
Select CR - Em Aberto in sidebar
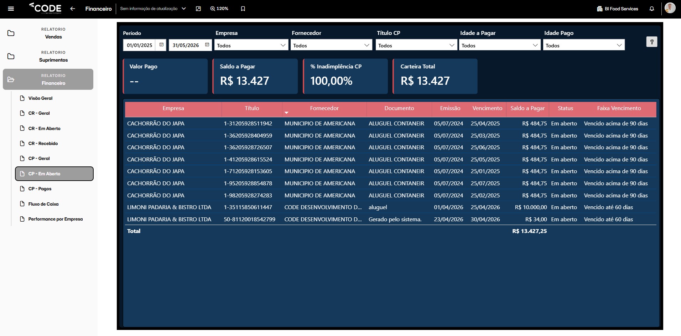coord(45,128)
